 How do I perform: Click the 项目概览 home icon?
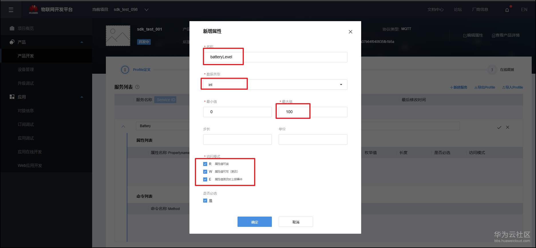(x=12, y=28)
